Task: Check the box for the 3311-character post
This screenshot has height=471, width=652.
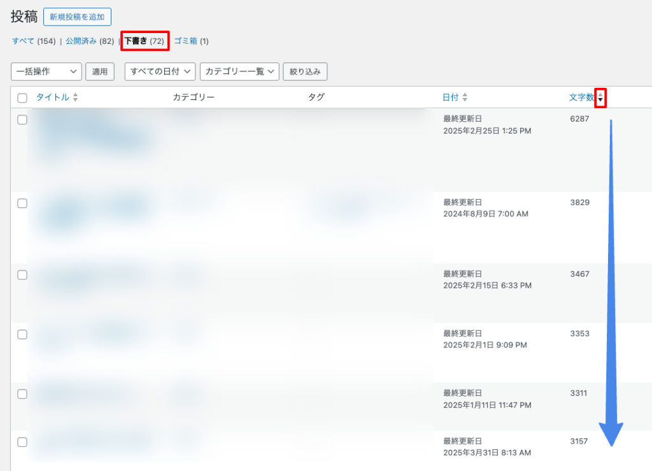Action: point(22,394)
